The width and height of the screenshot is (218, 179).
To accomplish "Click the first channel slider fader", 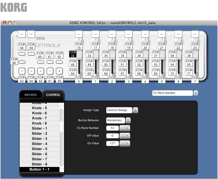I will [80, 55].
